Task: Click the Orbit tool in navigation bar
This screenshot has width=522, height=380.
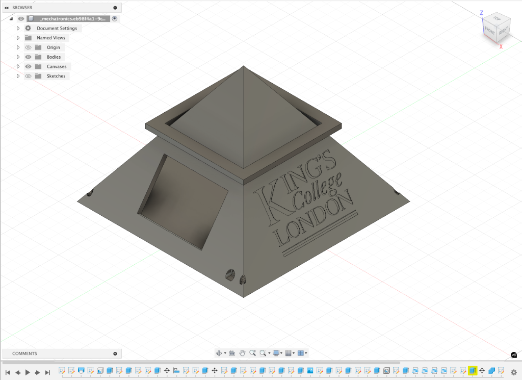Action: (x=219, y=353)
